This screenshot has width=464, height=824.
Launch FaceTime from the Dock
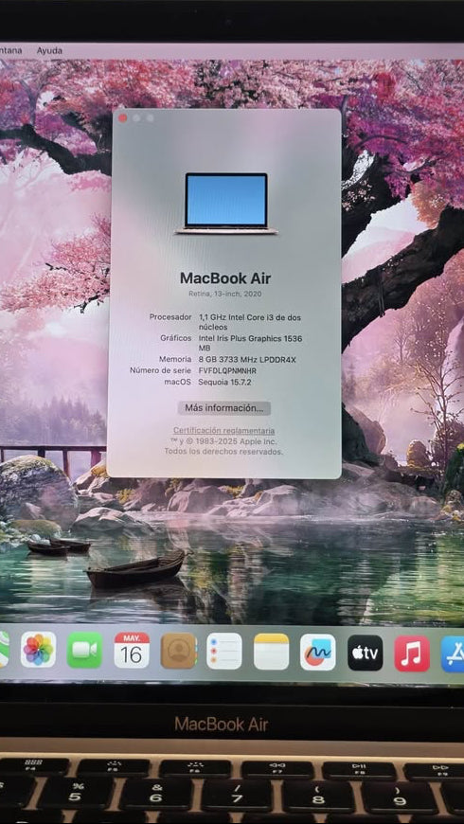(x=84, y=650)
